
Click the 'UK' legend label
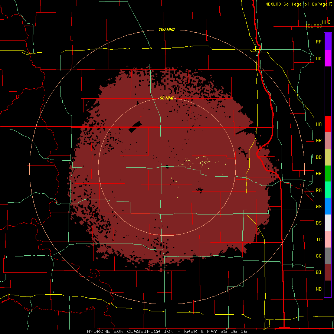click(x=319, y=58)
